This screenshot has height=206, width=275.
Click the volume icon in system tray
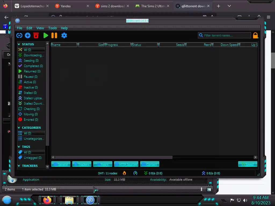tap(245, 200)
